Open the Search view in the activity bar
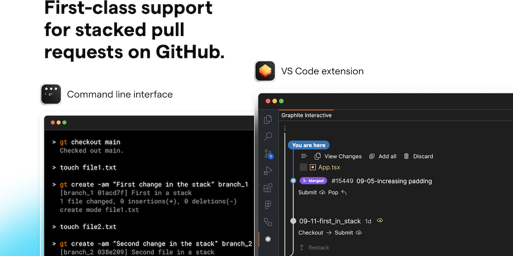 click(268, 136)
